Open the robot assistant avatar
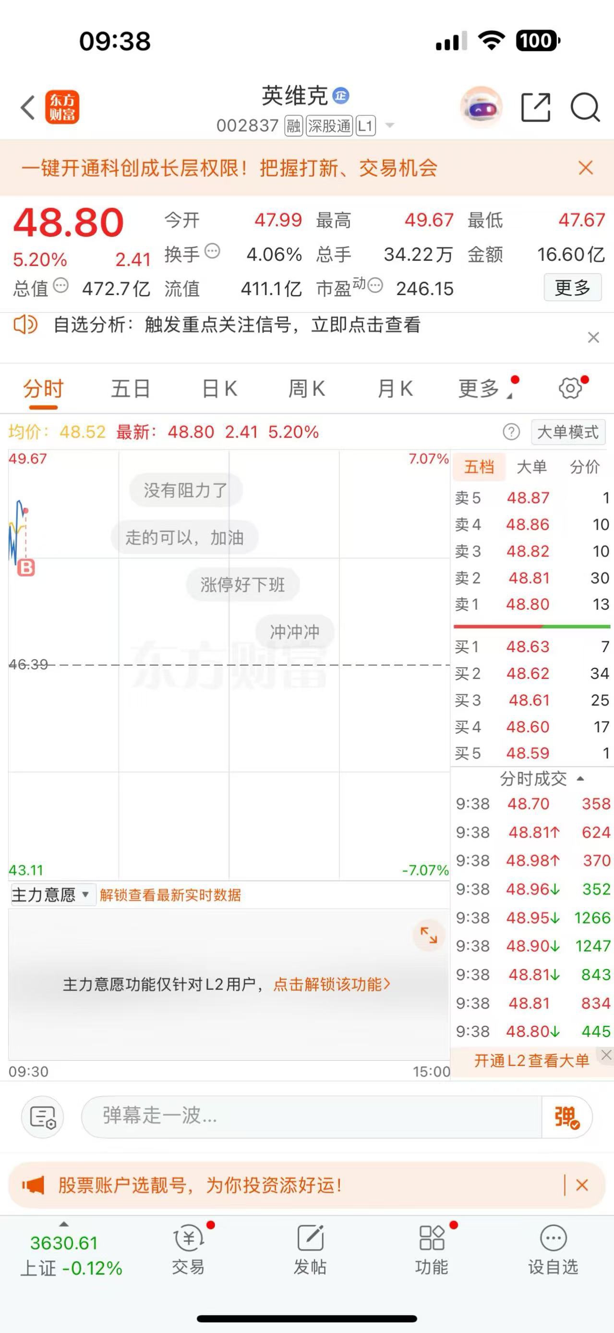The image size is (614, 1333). click(481, 107)
